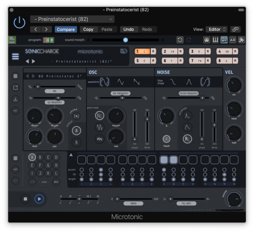Click the osc frequency slider handle
The width and height of the screenshot is (254, 232).
(x=122, y=98)
